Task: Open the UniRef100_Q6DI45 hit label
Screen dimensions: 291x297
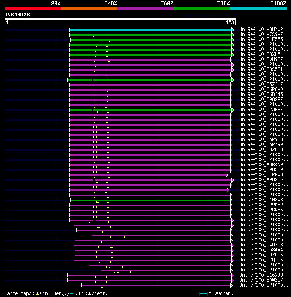Action: click(x=261, y=94)
